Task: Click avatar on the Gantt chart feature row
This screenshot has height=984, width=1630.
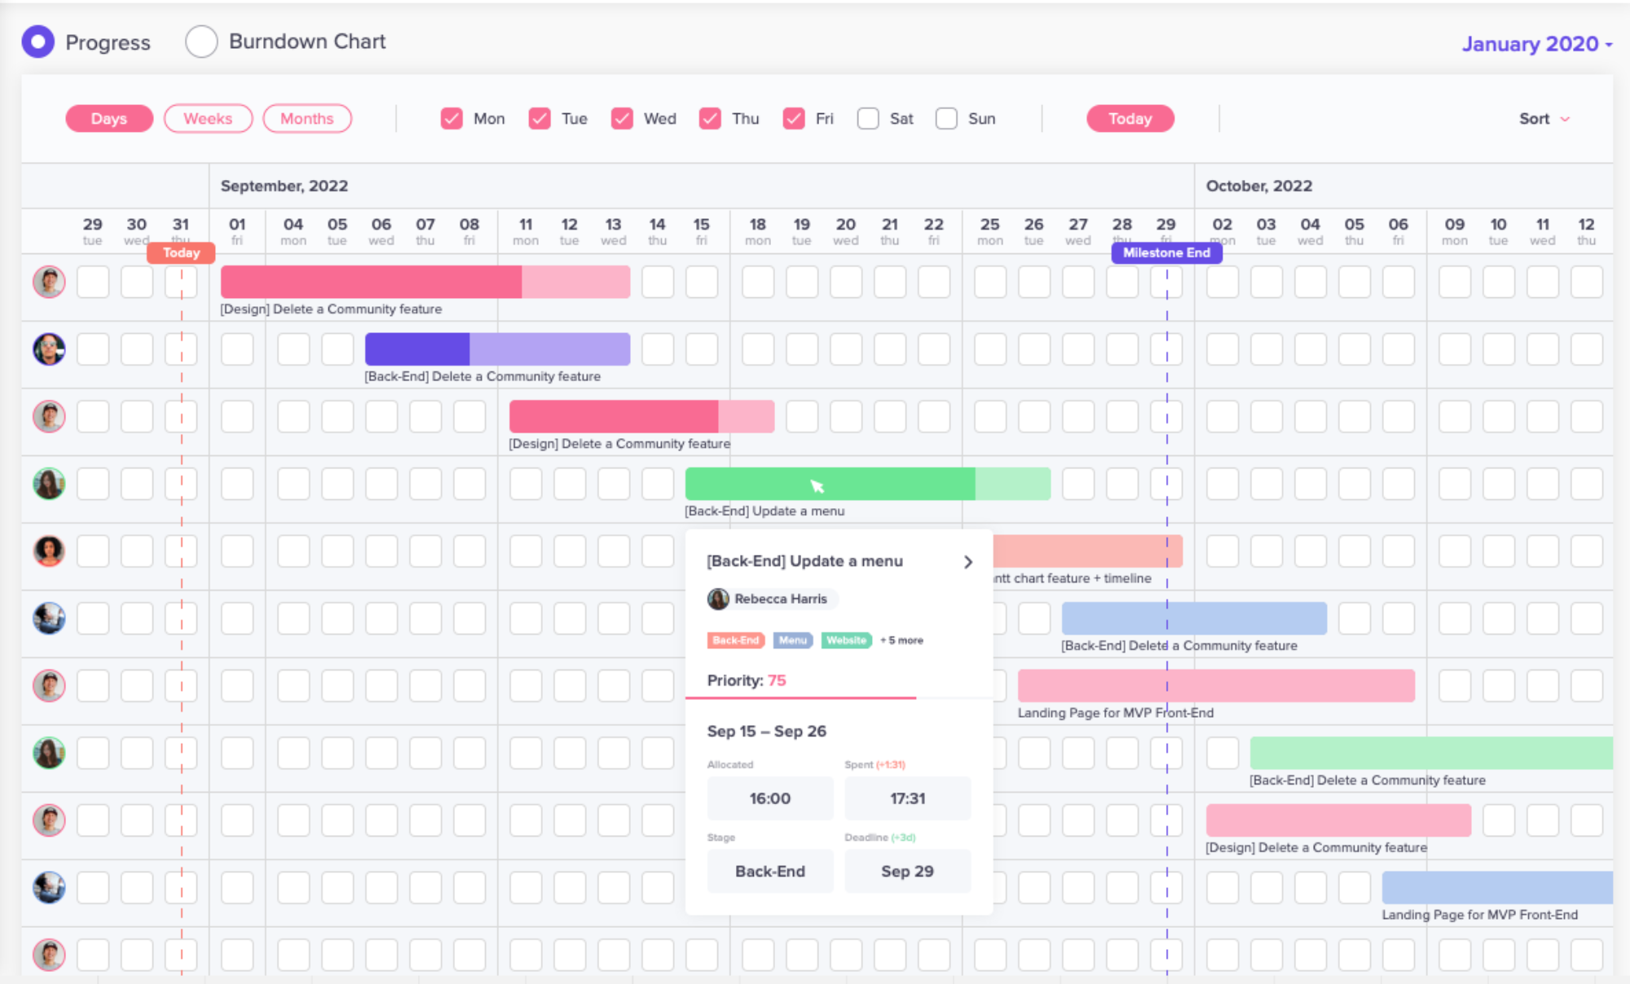Action: coord(49,551)
